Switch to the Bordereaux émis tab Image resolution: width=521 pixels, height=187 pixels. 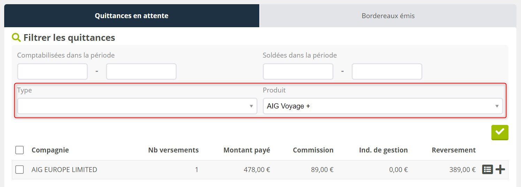(x=388, y=16)
